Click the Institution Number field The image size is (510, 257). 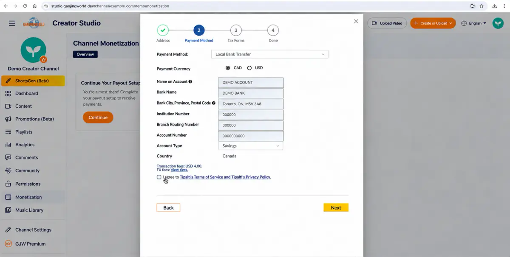pos(251,115)
